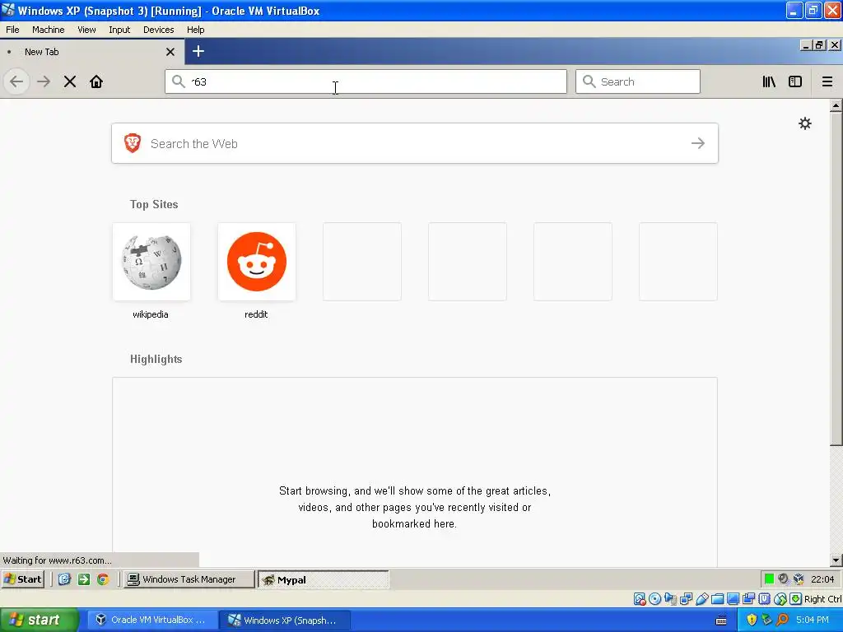Screen dimensions: 843x632
Task: Switch to Windows Task Manager in guest taskbar
Action: (x=189, y=579)
